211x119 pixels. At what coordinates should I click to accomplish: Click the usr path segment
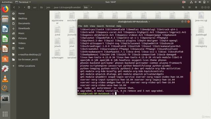coord(35,7)
